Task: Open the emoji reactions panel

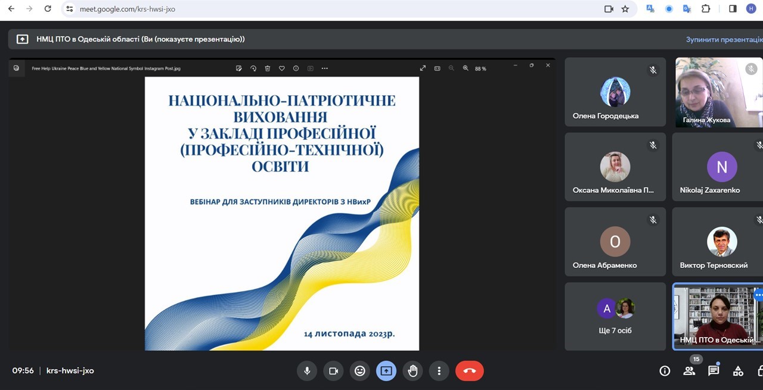Action: click(359, 371)
